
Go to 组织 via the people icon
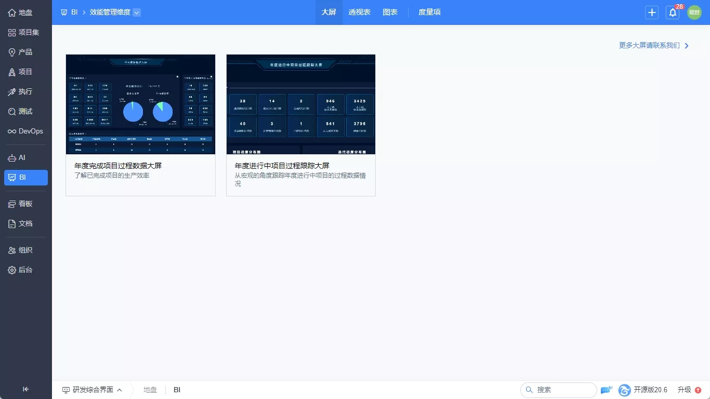point(12,250)
